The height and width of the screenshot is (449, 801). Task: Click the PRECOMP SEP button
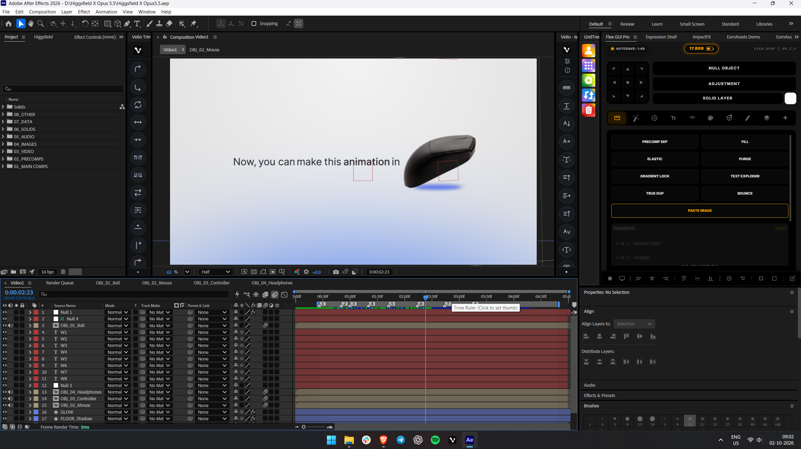click(654, 142)
